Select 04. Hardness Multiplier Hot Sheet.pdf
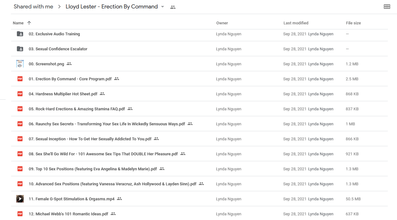 point(63,94)
